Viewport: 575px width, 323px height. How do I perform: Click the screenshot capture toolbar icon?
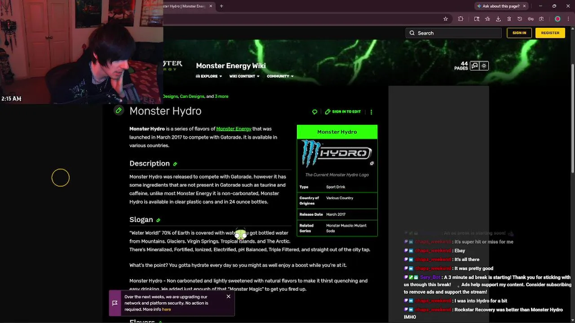541,19
